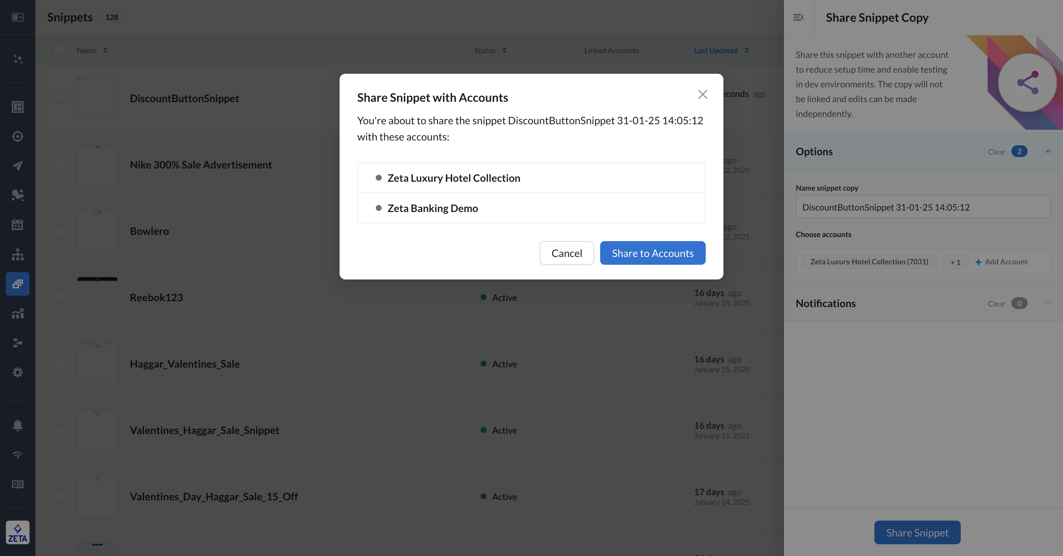1063x556 pixels.
Task: Open the Valentines_Haggar_Sale_Snippet name
Action: tap(204, 430)
